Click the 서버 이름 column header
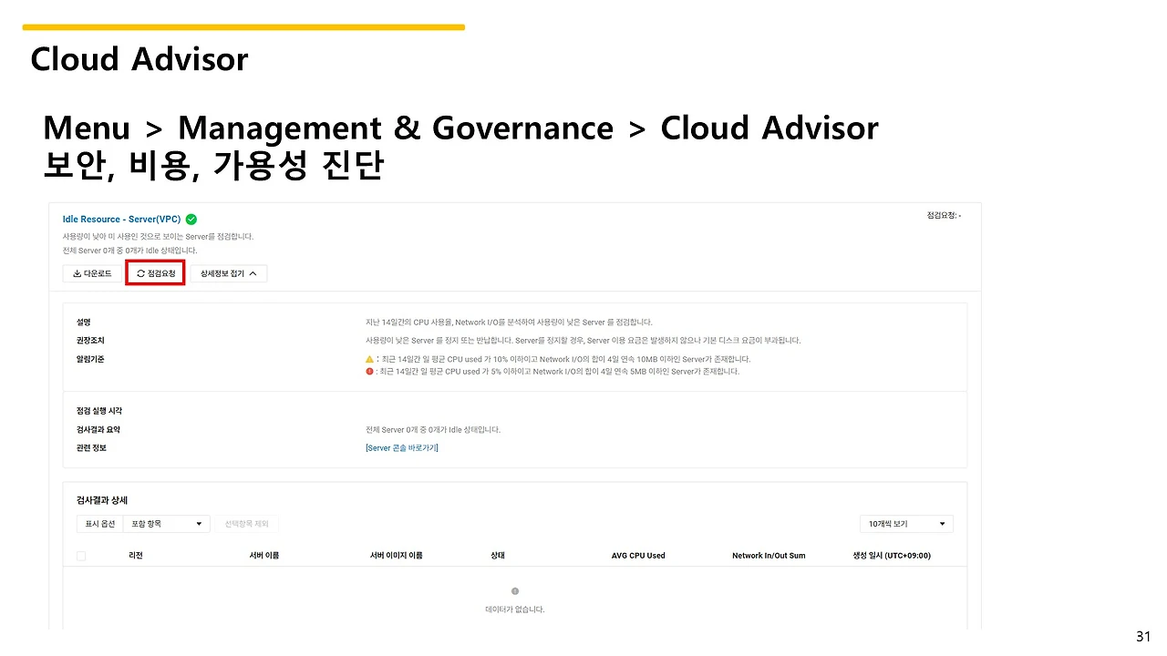The width and height of the screenshot is (1167, 656). (x=263, y=556)
